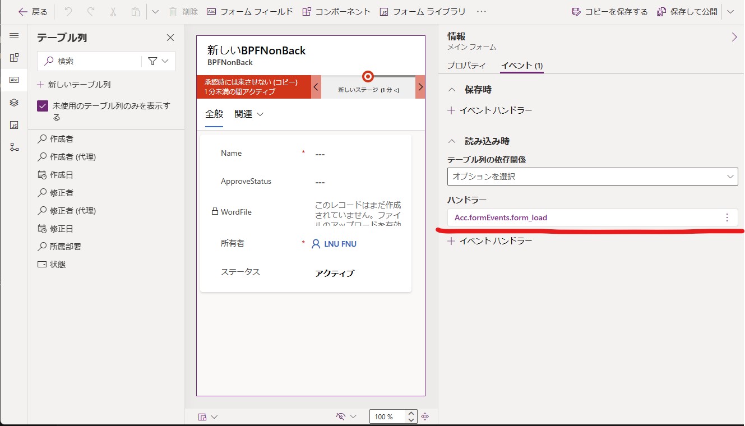Image resolution: width=745 pixels, height=426 pixels.
Task: Collapse the 読み込み時 section
Action: [x=452, y=141]
